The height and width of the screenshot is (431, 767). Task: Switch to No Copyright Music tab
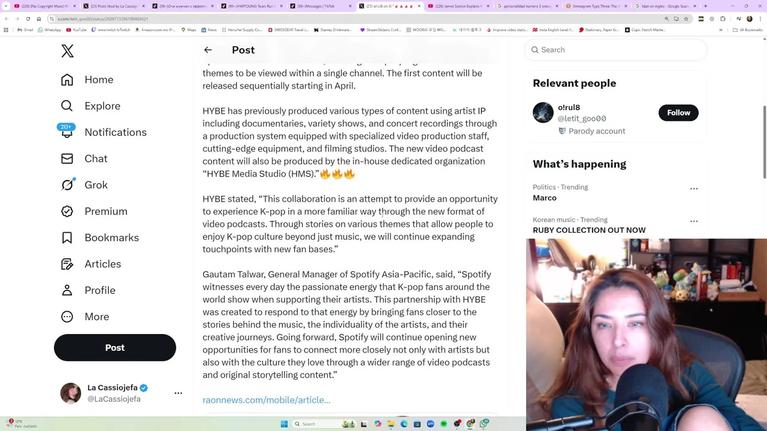click(45, 6)
